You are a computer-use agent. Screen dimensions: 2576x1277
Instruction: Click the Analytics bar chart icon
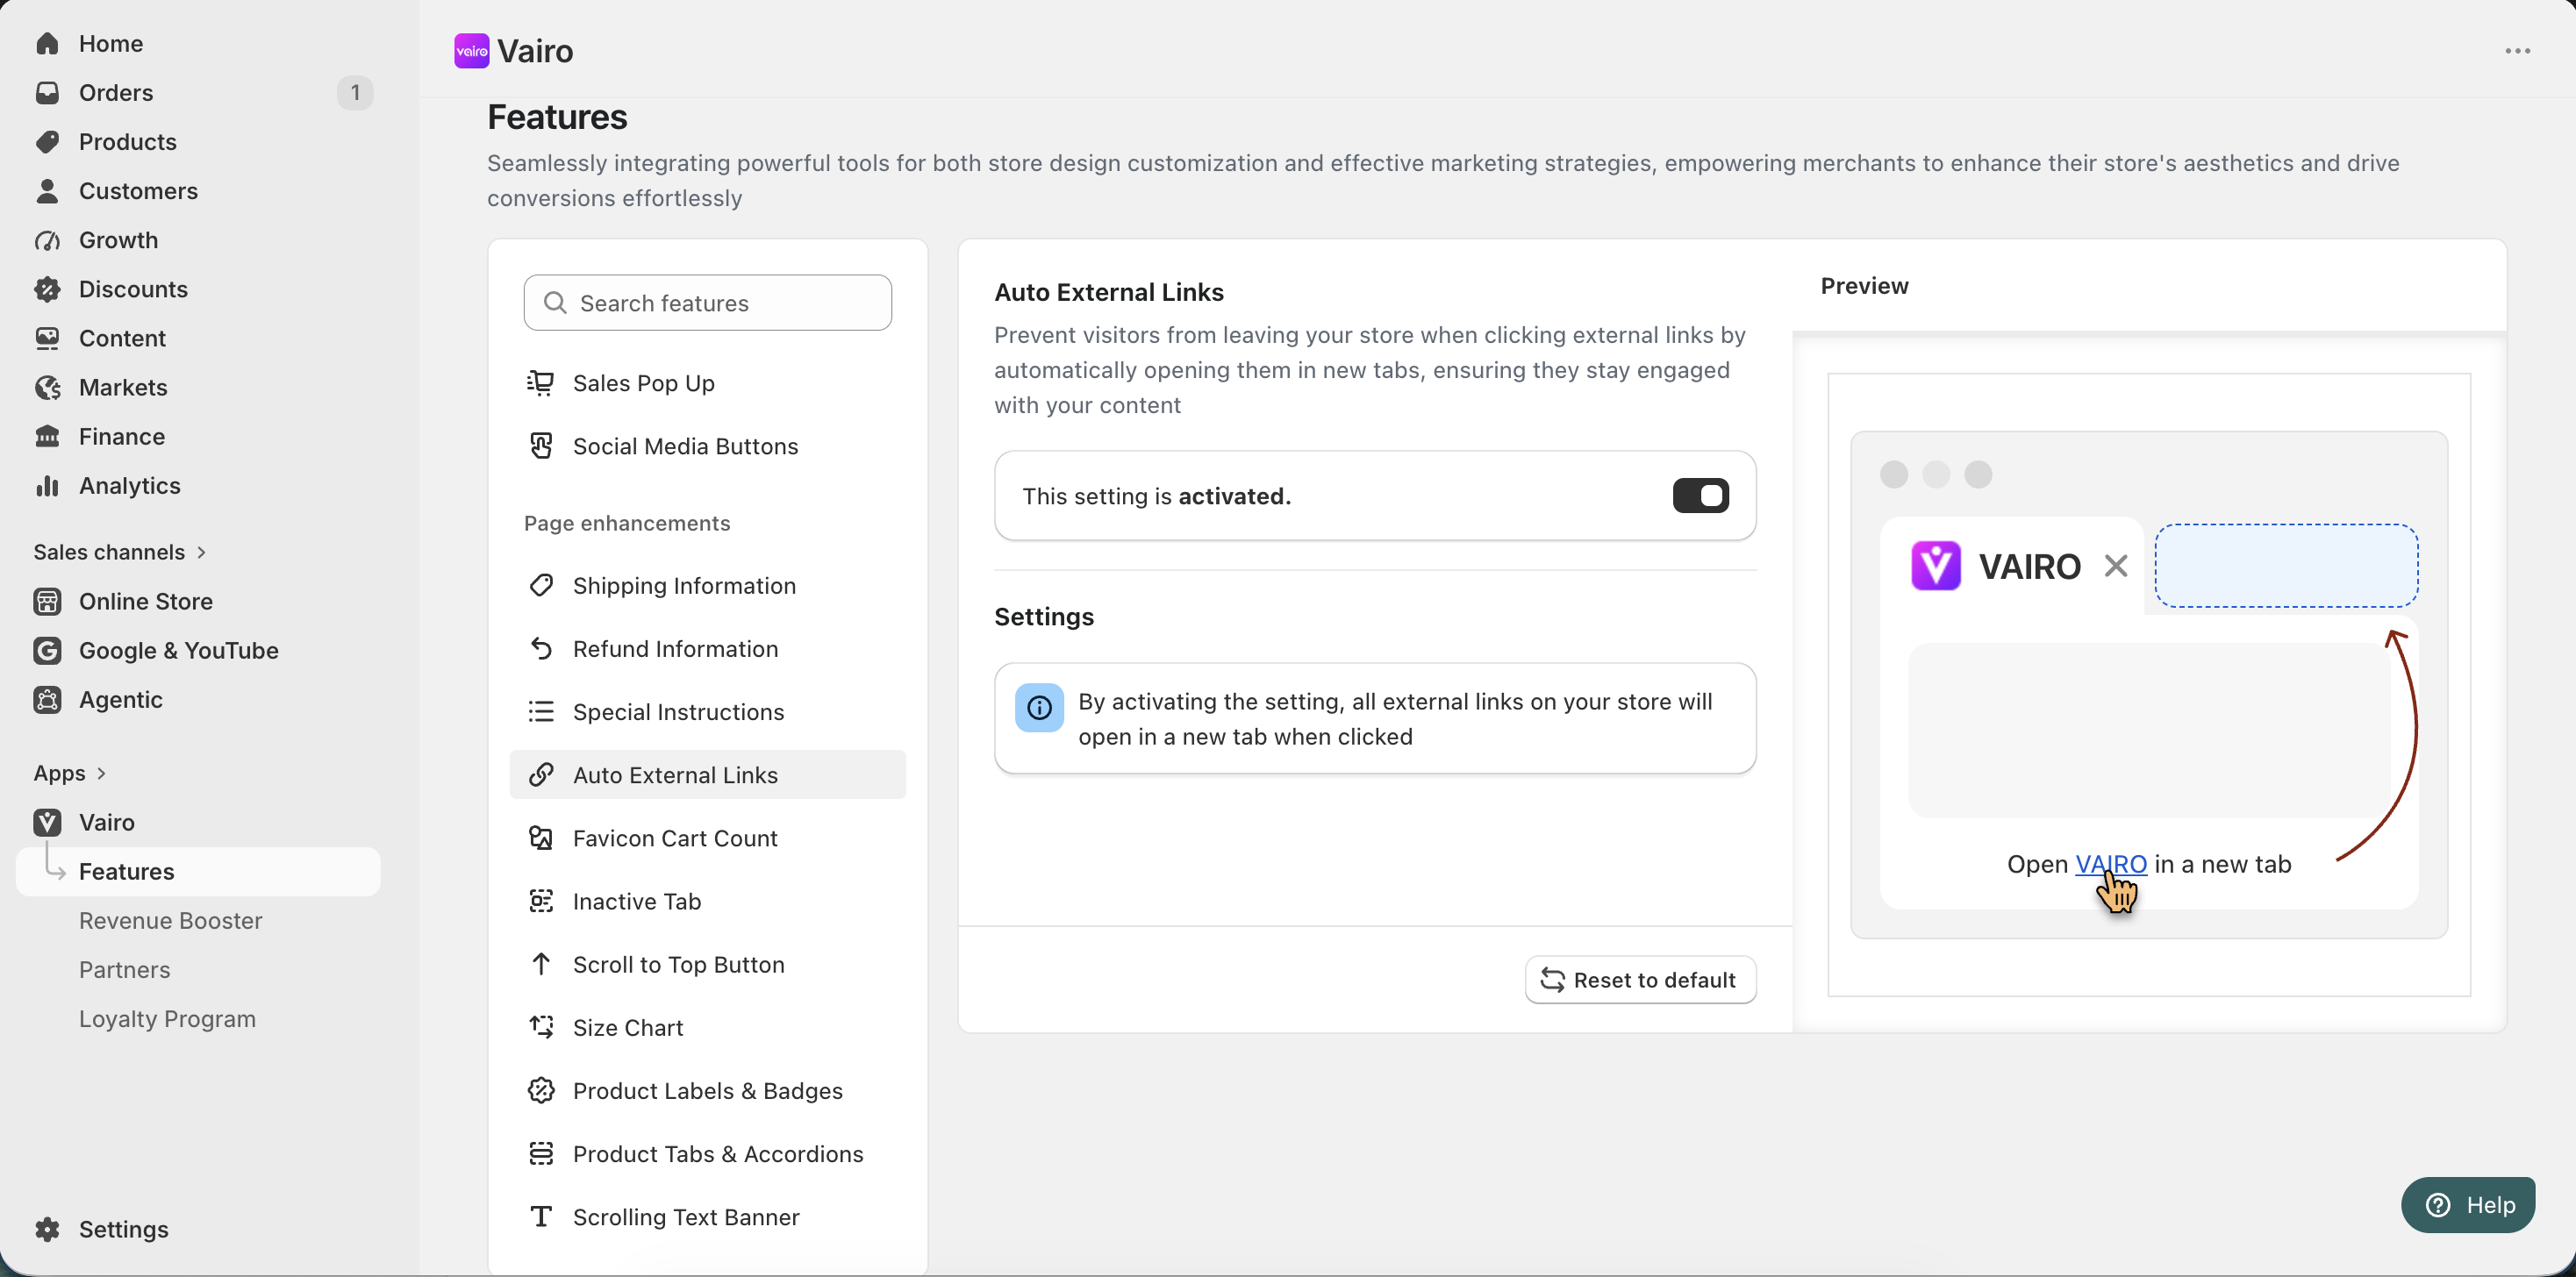47,485
